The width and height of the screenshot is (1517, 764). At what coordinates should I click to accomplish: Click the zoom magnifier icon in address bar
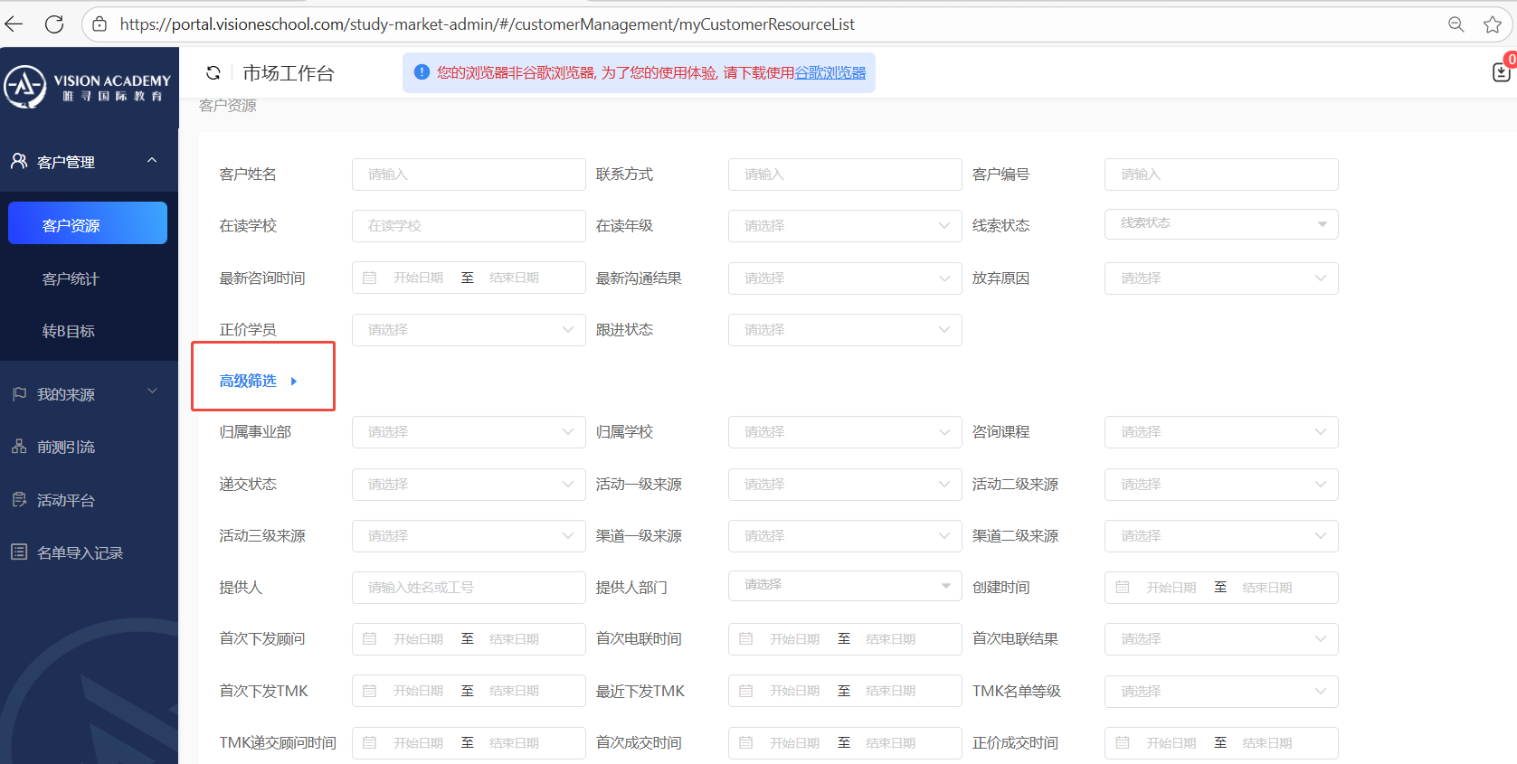(1455, 24)
